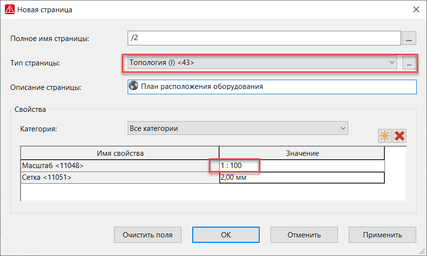Expand the Категория dropdown list
427x256 pixels.
click(238, 128)
